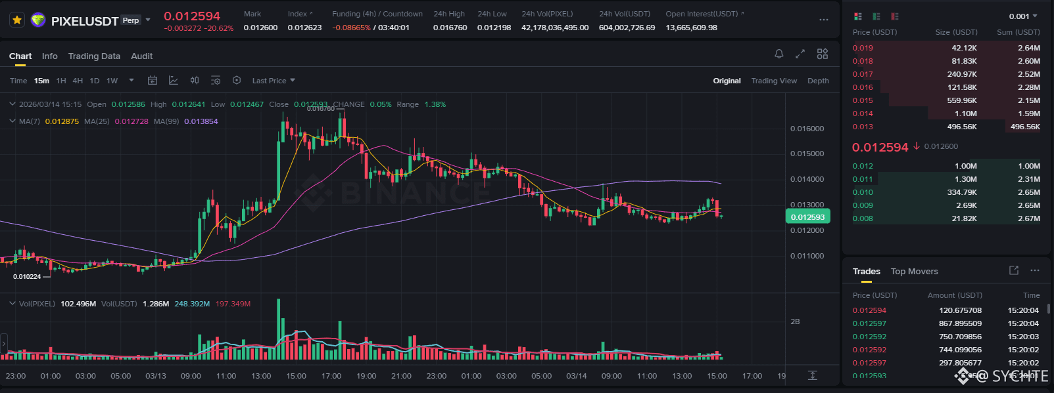Click bid price 0.008 in order book

(863, 218)
